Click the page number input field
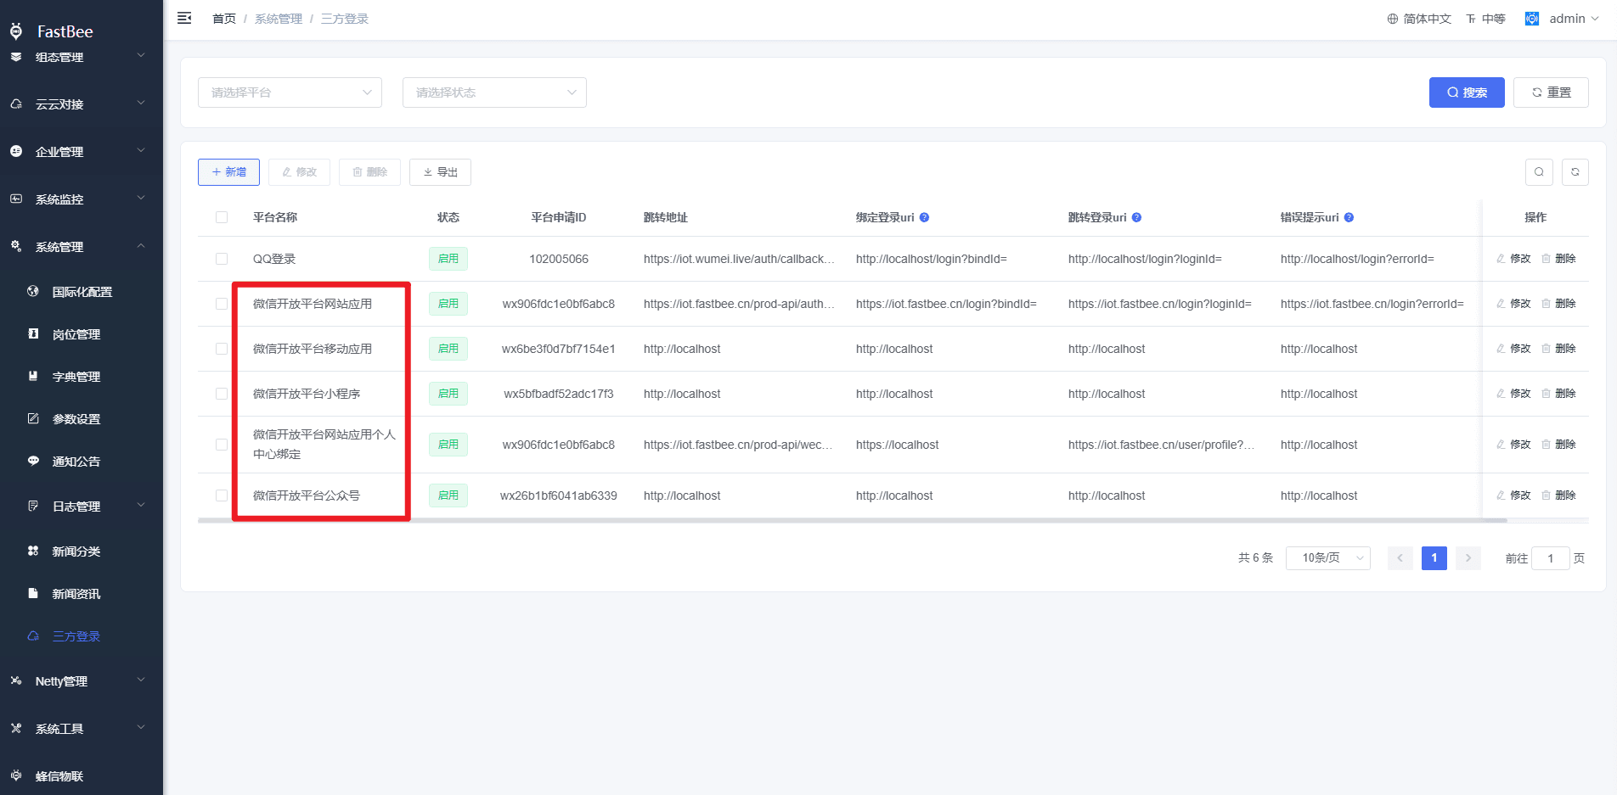The image size is (1617, 795). (1550, 558)
